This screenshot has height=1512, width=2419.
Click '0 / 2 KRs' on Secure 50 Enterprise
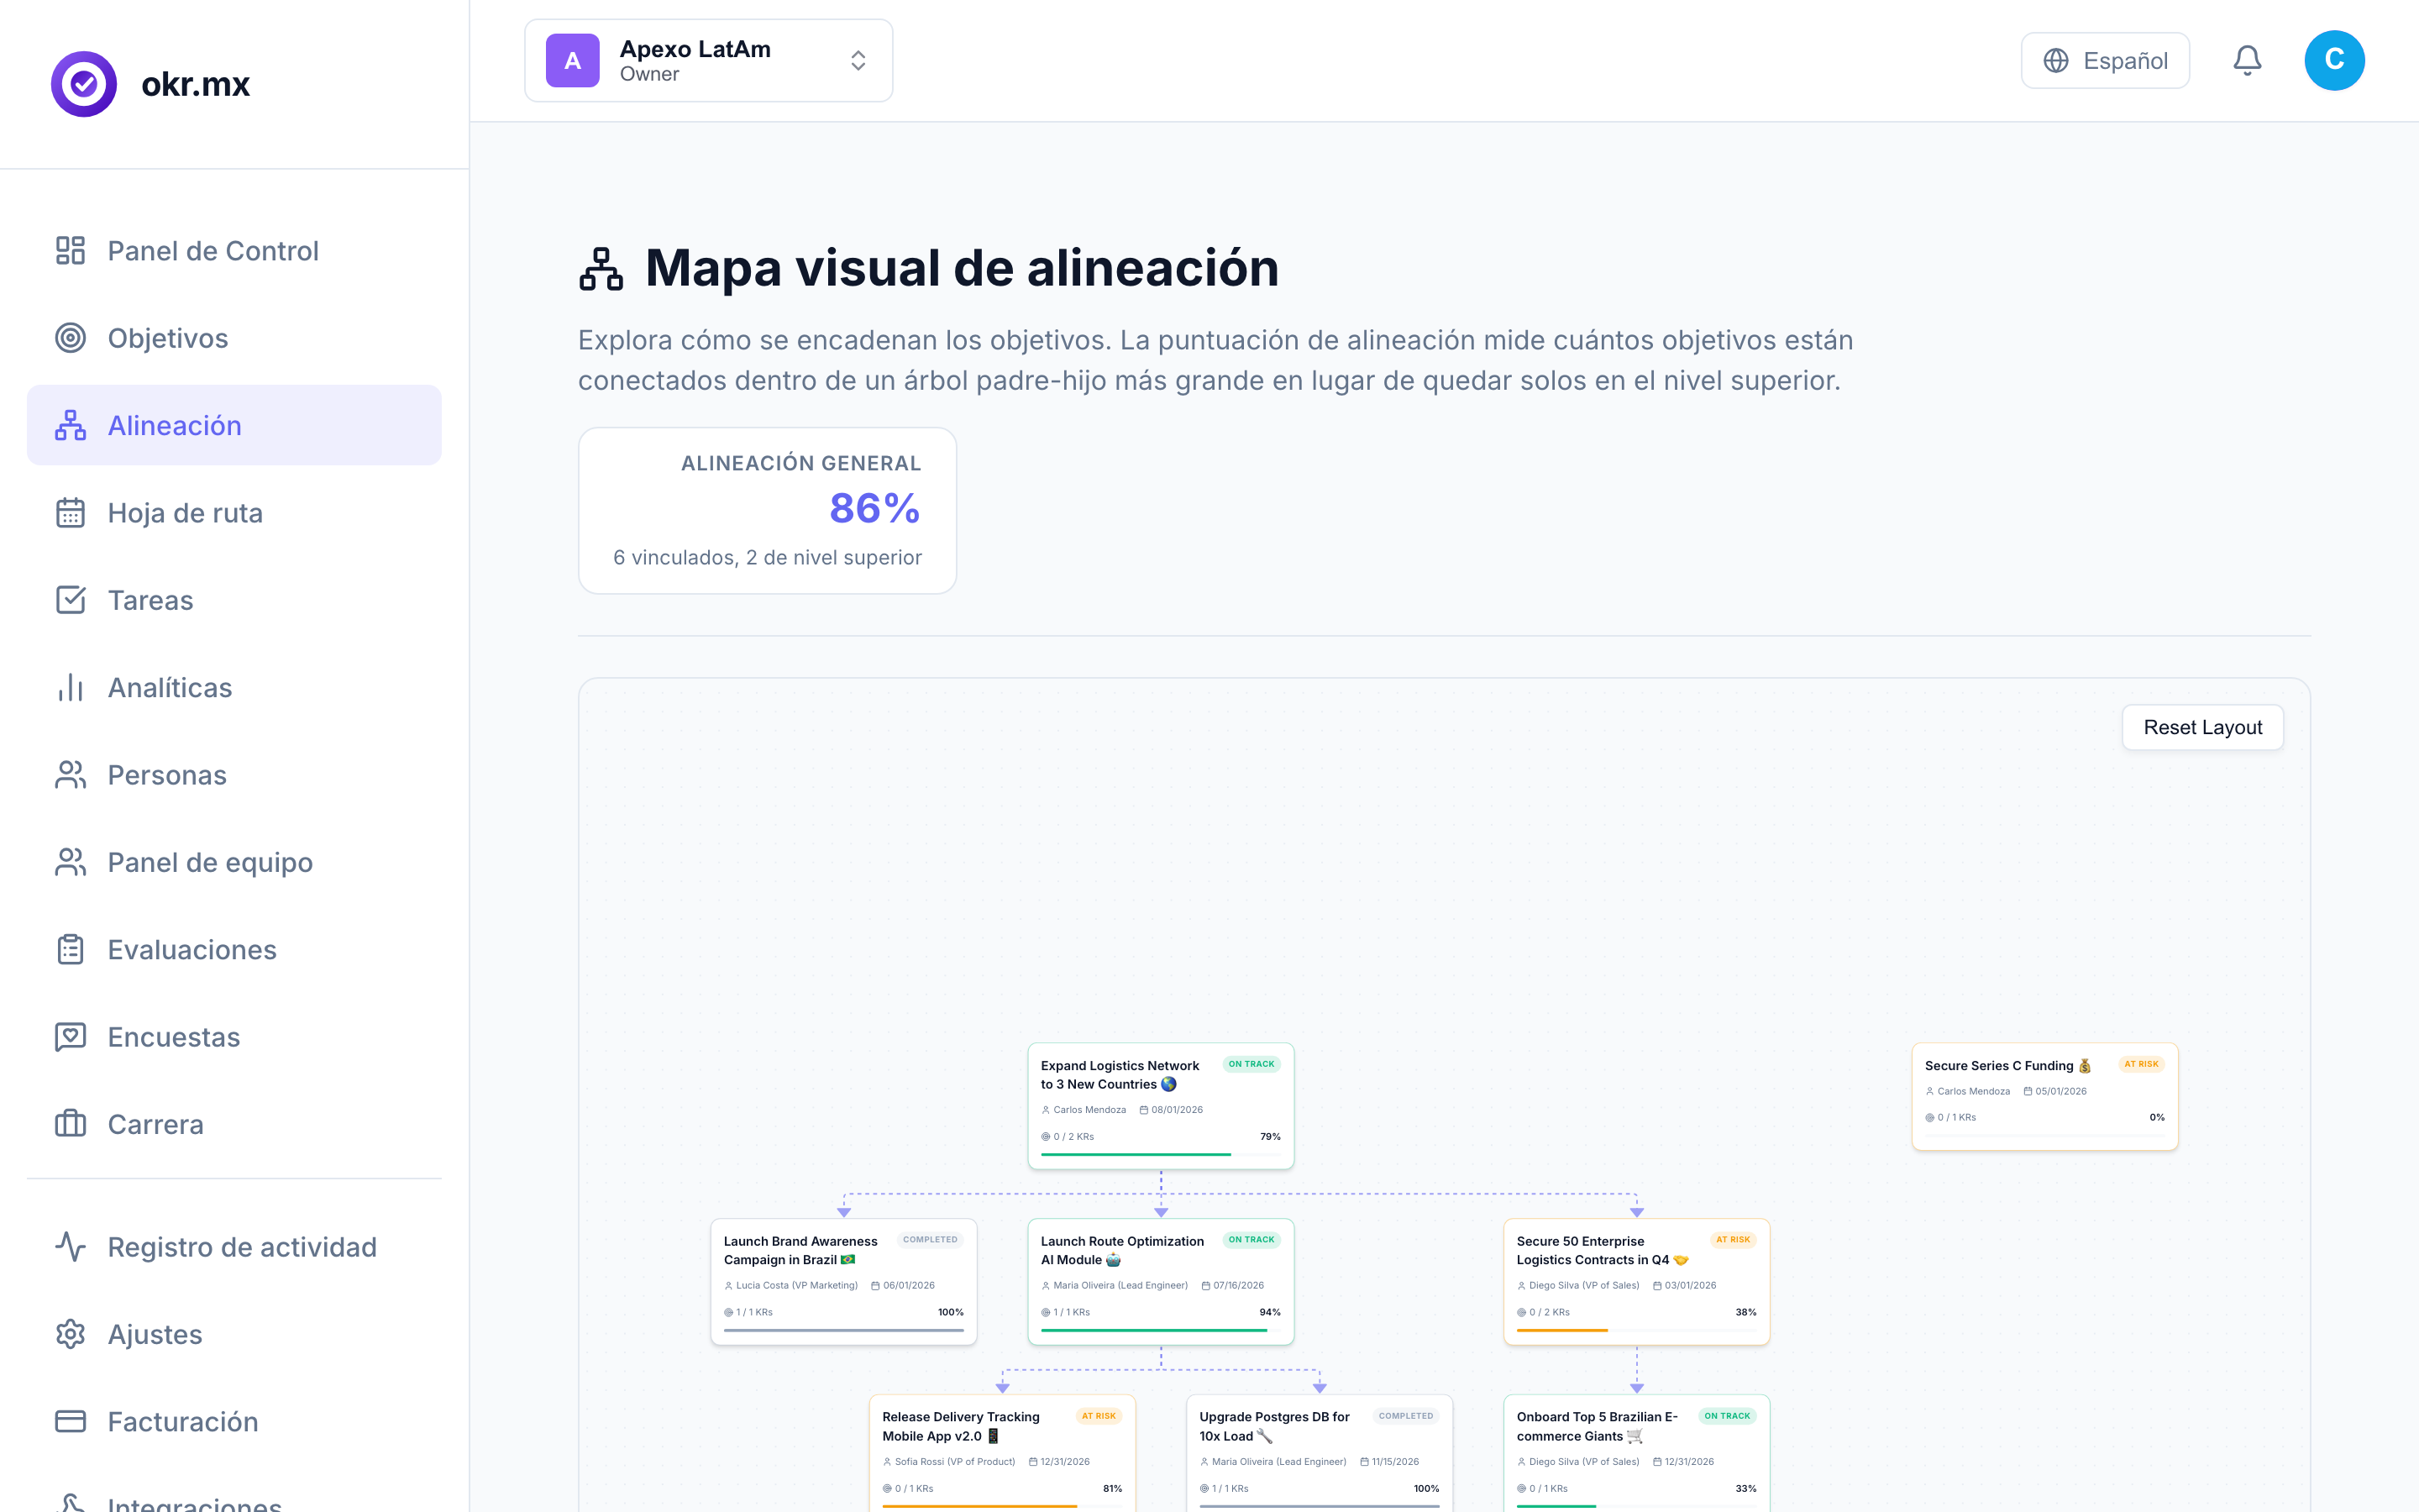pyautogui.click(x=1550, y=1312)
